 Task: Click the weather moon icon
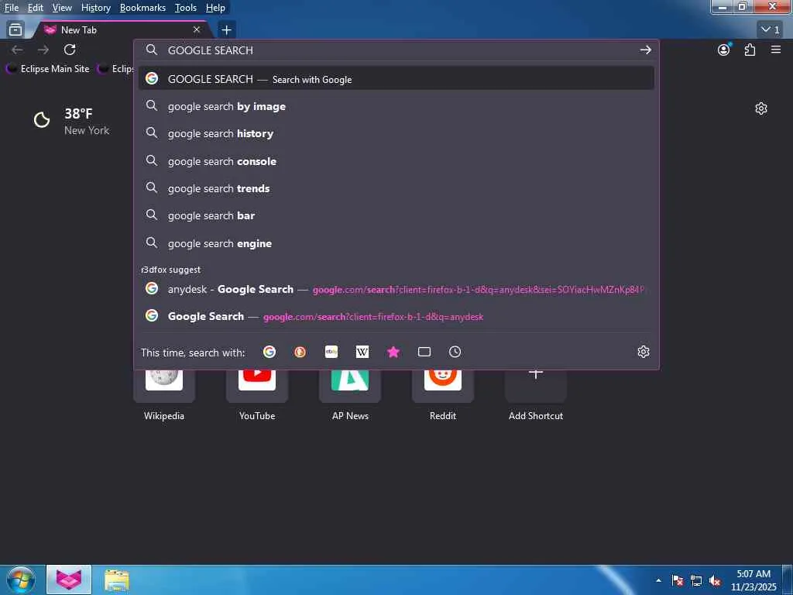[x=42, y=120]
